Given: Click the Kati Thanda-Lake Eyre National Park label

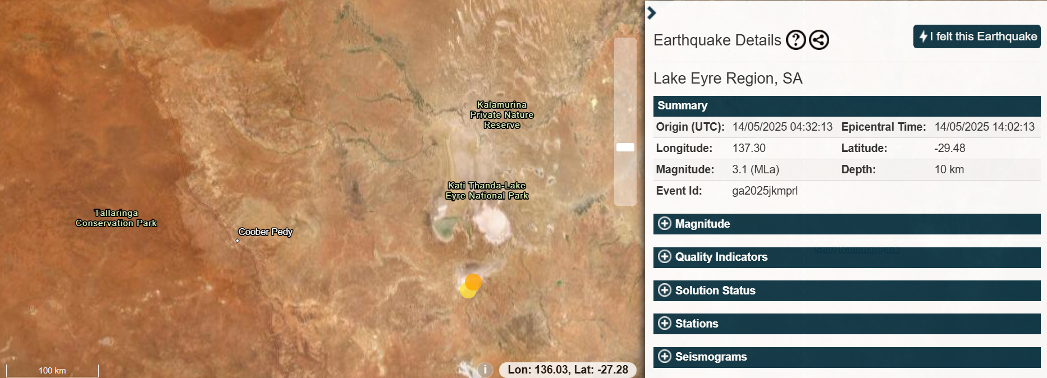Looking at the screenshot, I should point(487,191).
